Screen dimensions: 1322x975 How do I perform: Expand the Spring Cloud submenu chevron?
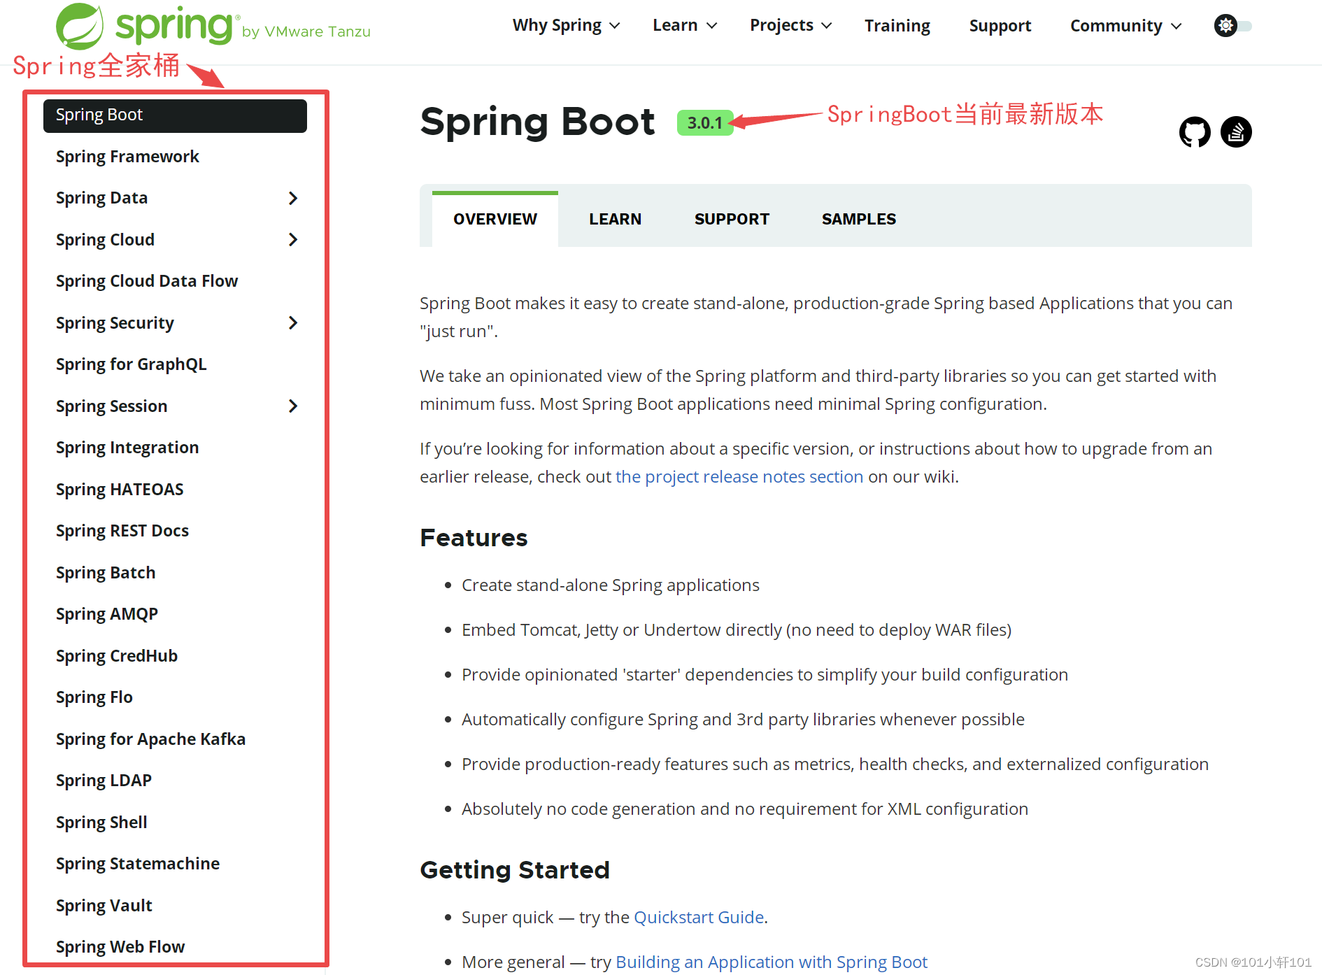293,239
